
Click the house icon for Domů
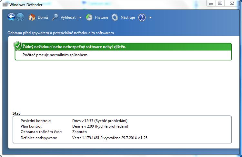tap(32, 17)
